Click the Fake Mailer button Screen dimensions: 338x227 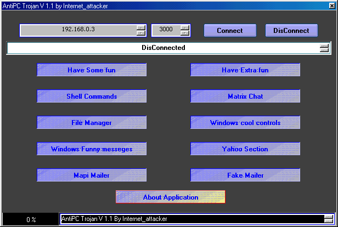click(245, 175)
